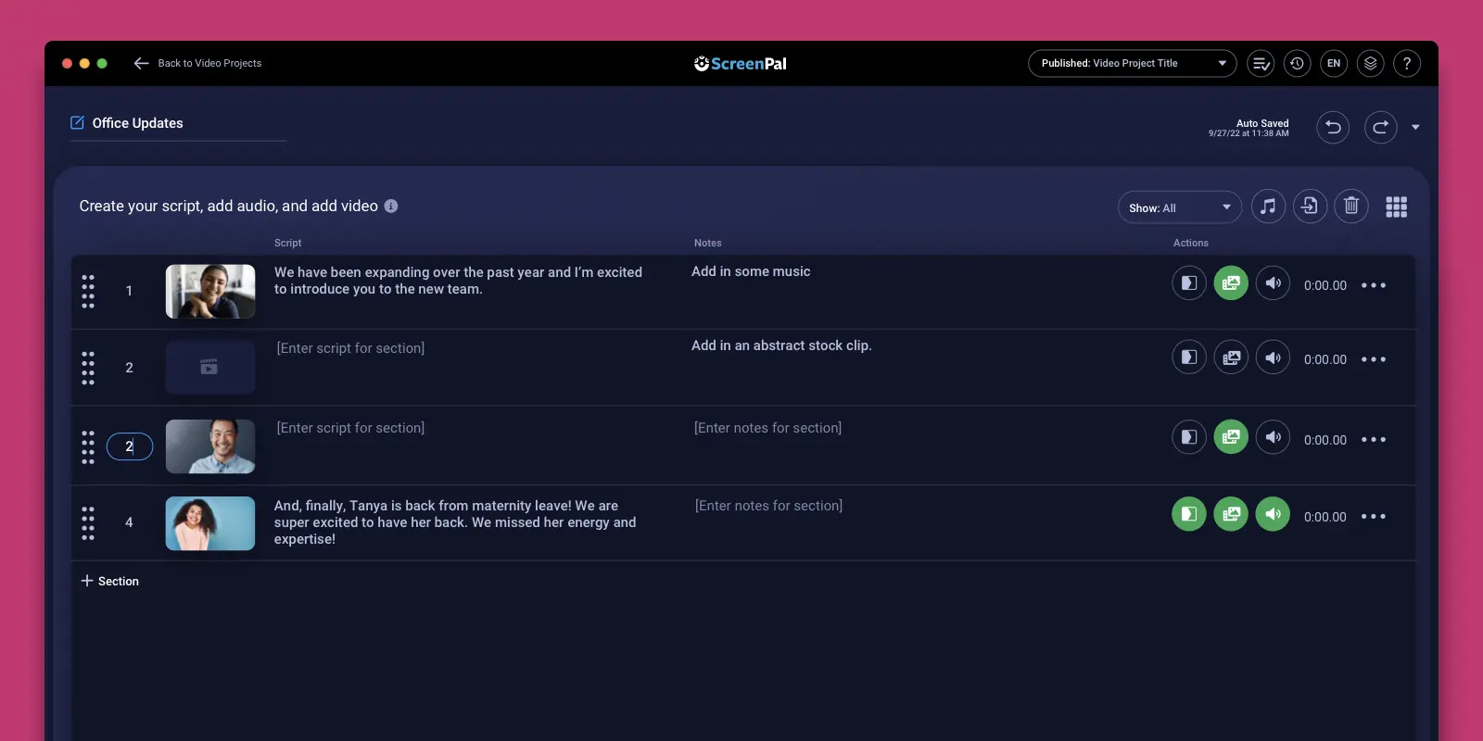The height and width of the screenshot is (741, 1483).
Task: Open version history clock icon
Action: (x=1297, y=63)
